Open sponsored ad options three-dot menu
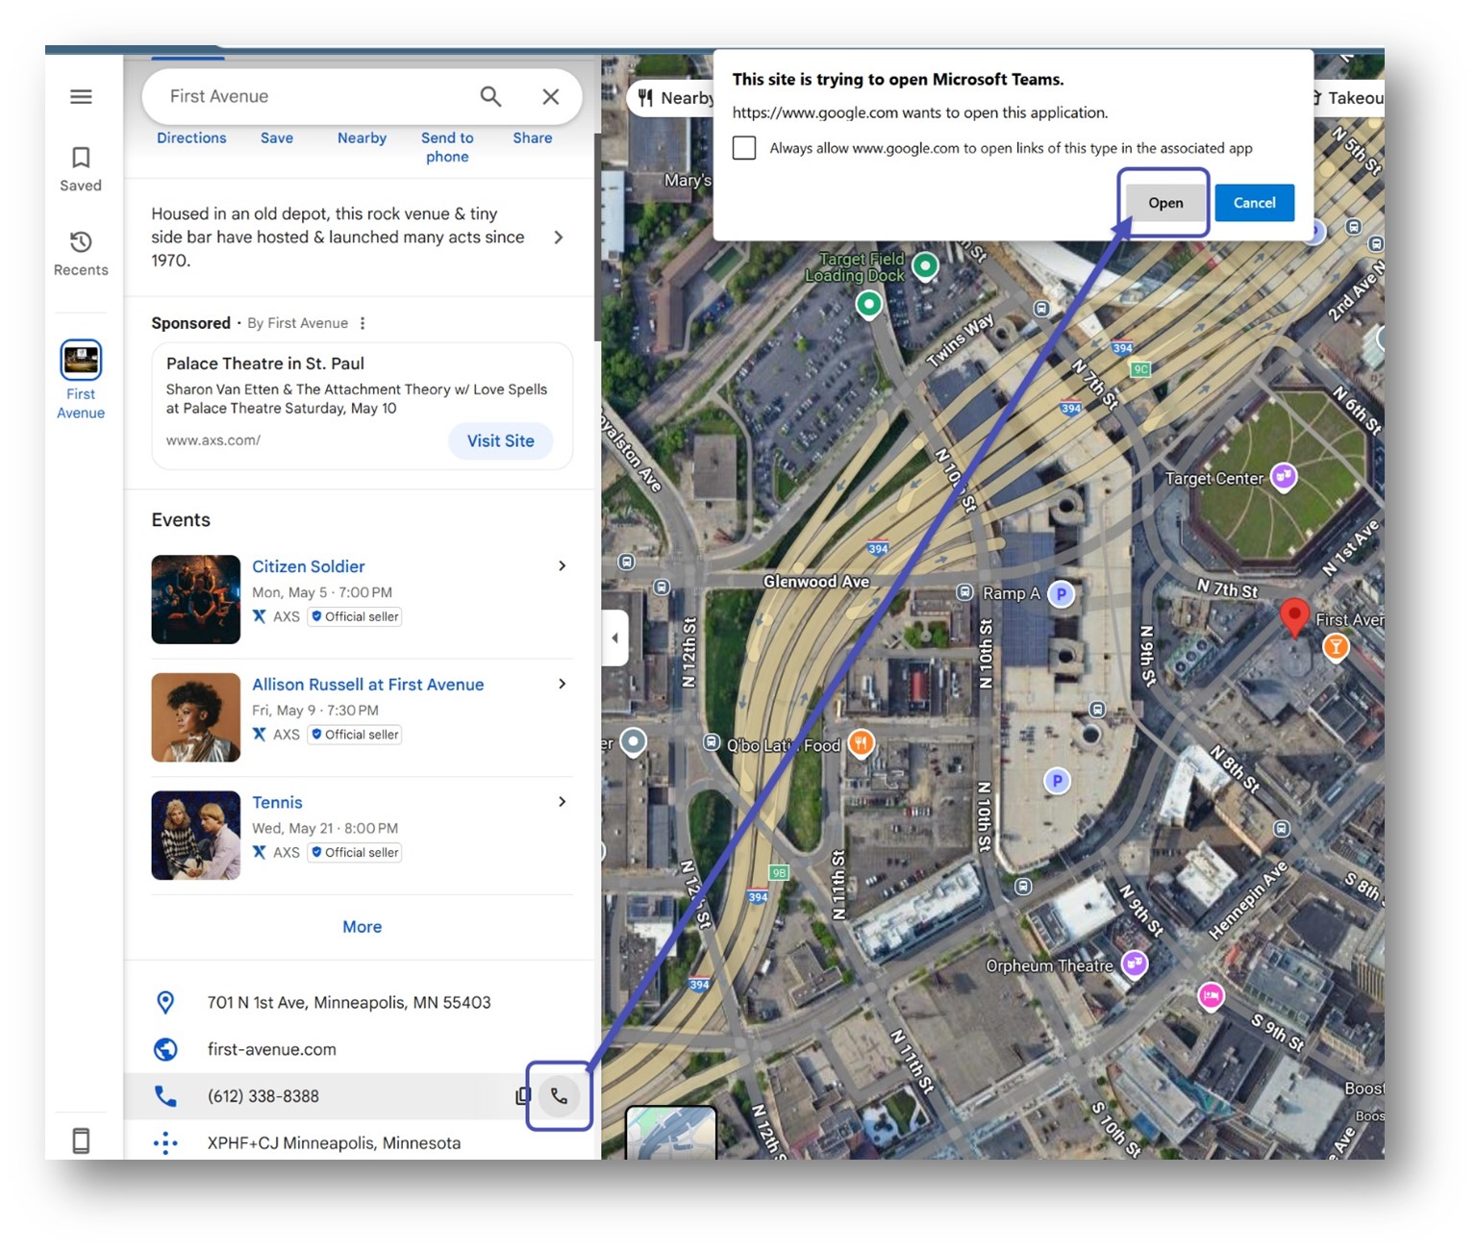 pyautogui.click(x=363, y=323)
